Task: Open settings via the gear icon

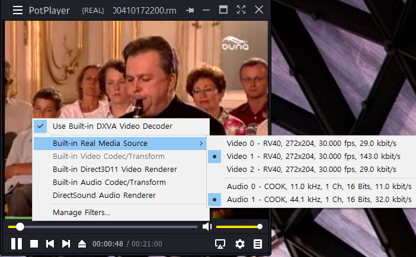Action: pyautogui.click(x=240, y=244)
